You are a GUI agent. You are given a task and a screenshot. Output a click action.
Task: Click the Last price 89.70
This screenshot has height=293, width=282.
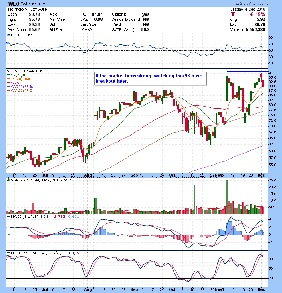tap(259, 24)
